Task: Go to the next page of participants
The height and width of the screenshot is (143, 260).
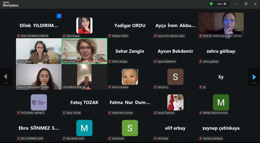Action: point(254,77)
